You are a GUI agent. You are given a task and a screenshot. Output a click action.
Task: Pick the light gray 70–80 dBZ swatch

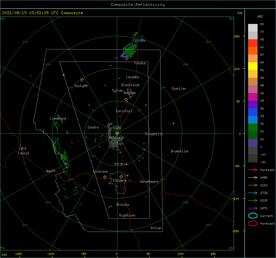tap(253, 28)
